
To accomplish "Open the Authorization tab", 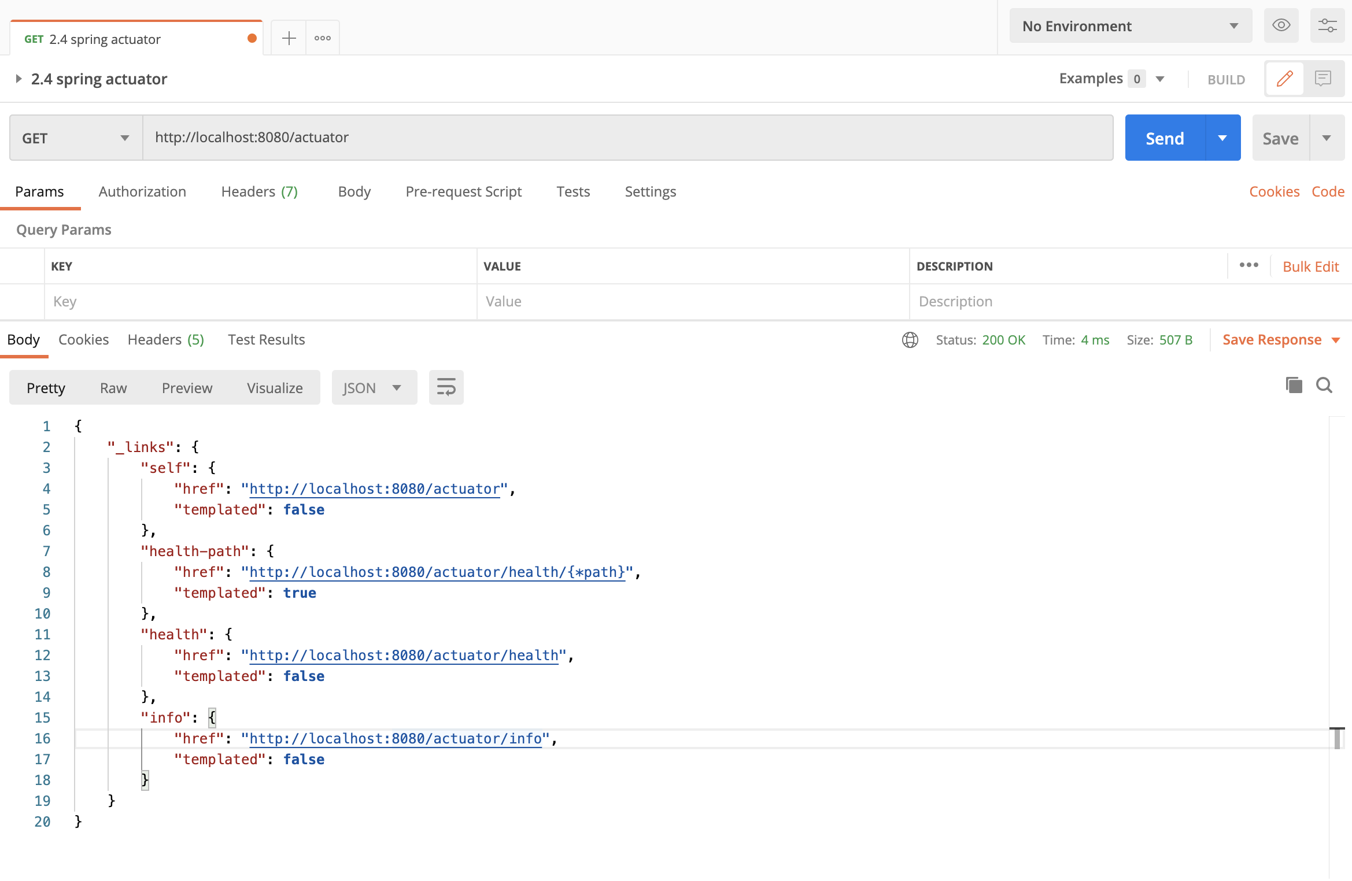I will pyautogui.click(x=142, y=191).
